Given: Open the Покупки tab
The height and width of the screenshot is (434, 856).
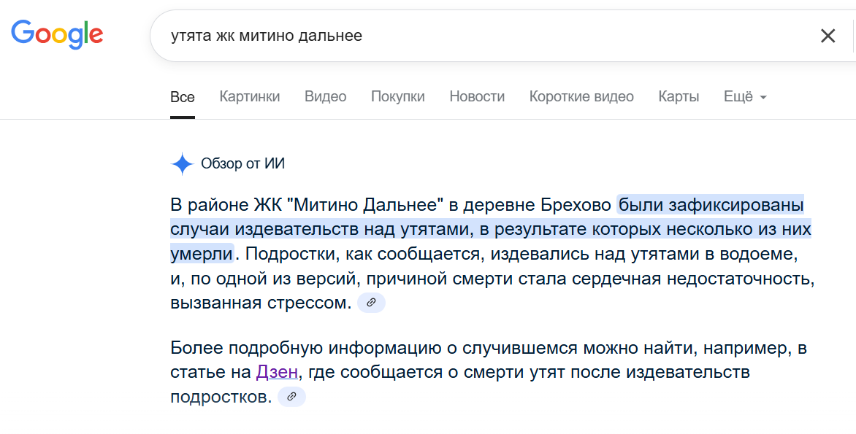Looking at the screenshot, I should [398, 97].
